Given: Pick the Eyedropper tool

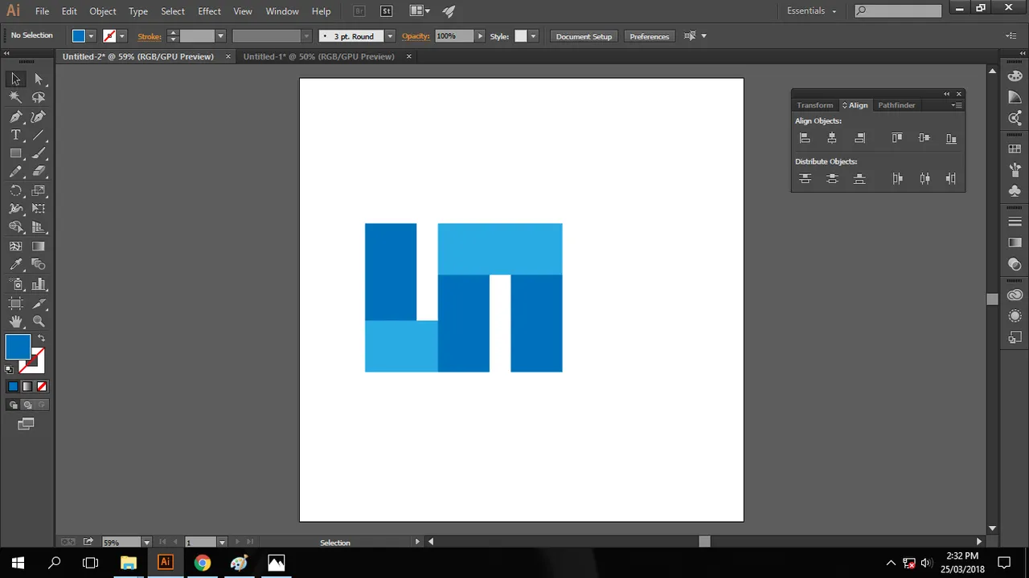Looking at the screenshot, I should click(x=15, y=265).
